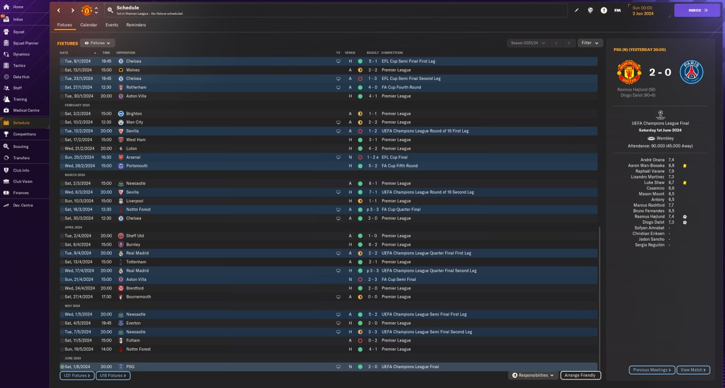Click the TV icon on the PSG fixture row
The height and width of the screenshot is (388, 725).
(x=338, y=366)
